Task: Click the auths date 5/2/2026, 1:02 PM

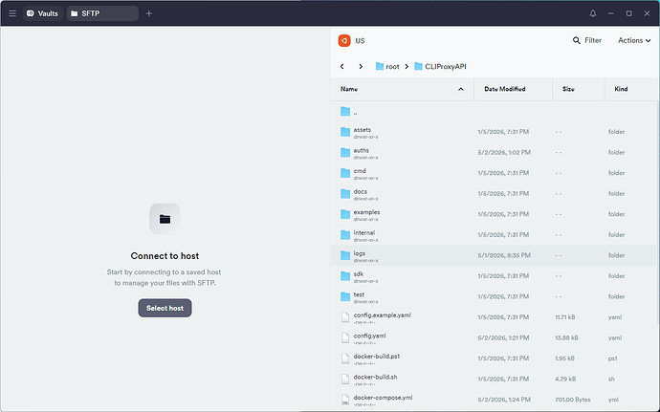Action: 504,152
